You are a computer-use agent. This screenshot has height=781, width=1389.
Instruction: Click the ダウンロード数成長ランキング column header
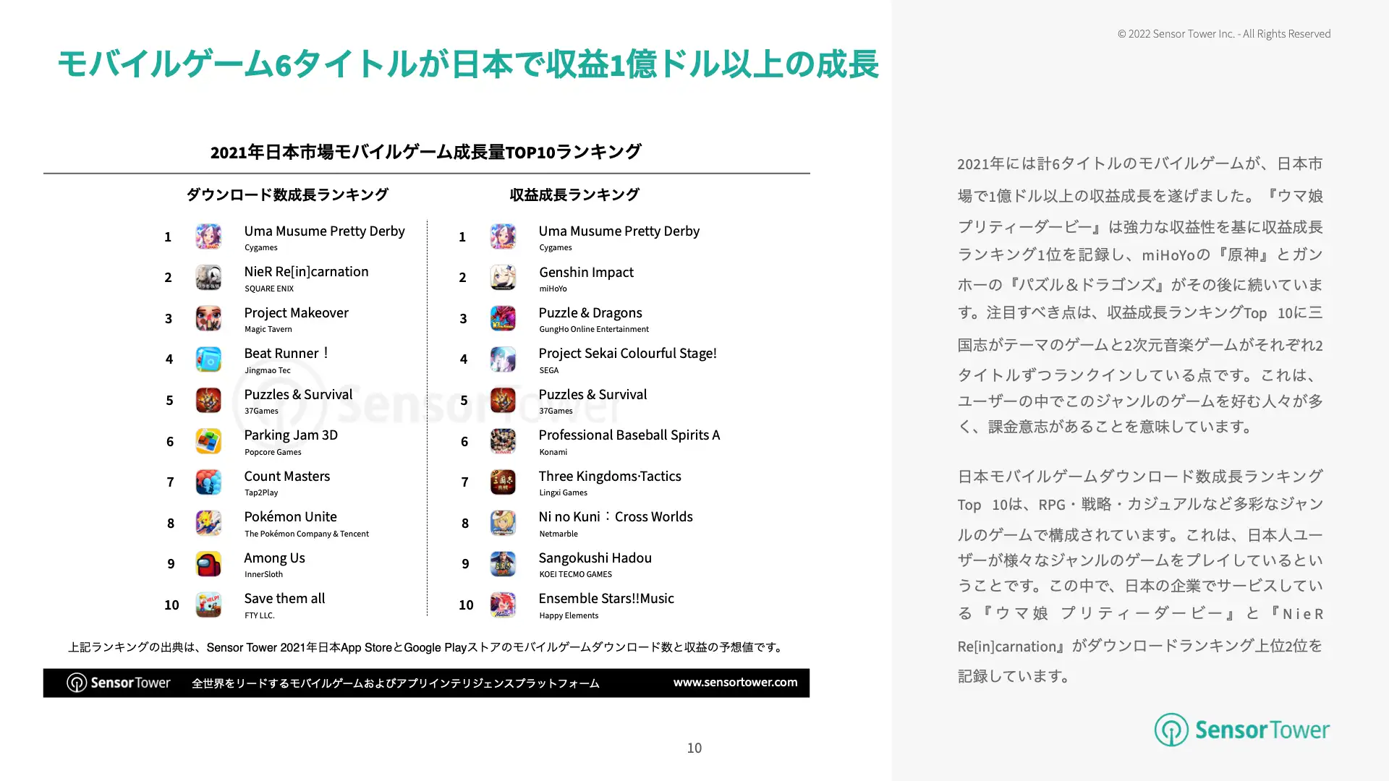click(x=287, y=195)
